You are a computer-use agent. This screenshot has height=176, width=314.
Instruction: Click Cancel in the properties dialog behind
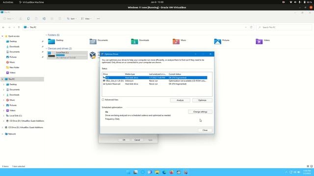(x=137, y=140)
